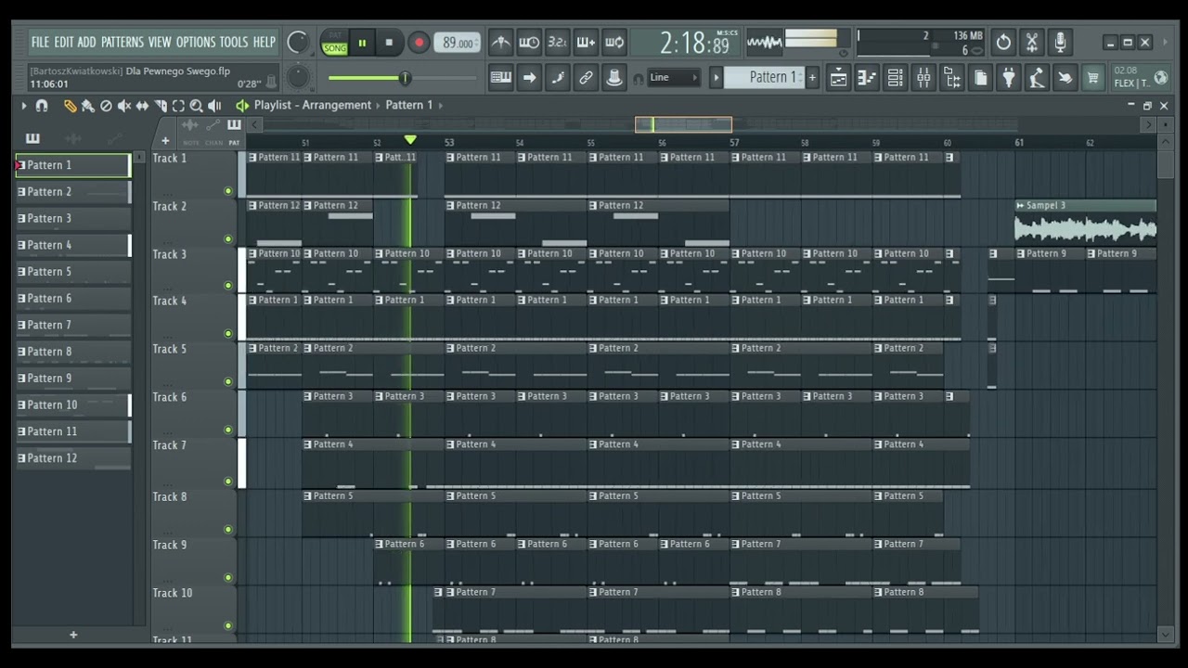Select Pattern 12 in the picker list

click(73, 458)
